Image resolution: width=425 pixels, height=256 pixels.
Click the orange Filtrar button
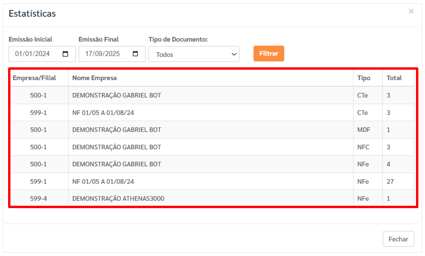(x=268, y=54)
